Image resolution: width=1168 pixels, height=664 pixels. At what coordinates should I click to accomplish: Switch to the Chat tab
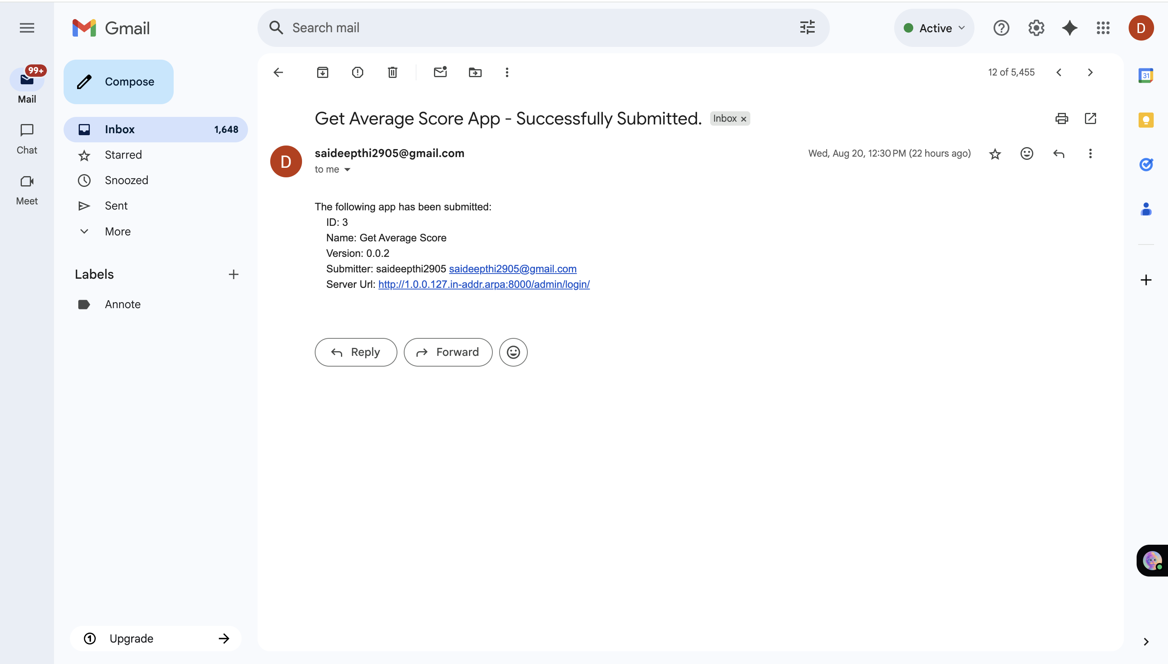click(27, 138)
